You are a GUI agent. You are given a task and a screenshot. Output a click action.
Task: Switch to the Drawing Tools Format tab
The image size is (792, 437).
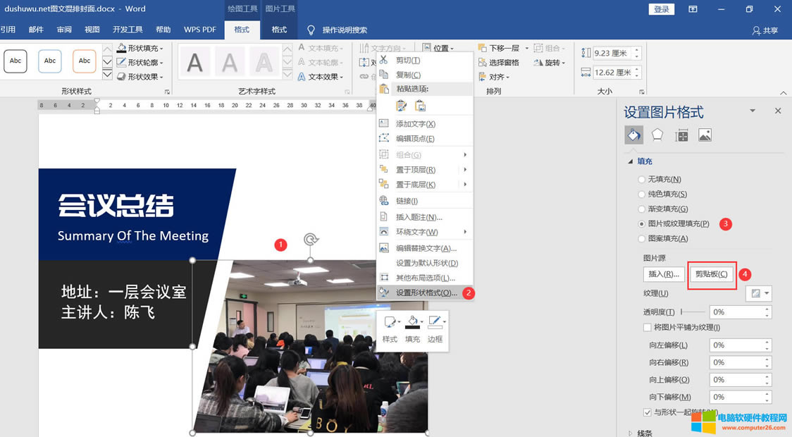pos(242,30)
